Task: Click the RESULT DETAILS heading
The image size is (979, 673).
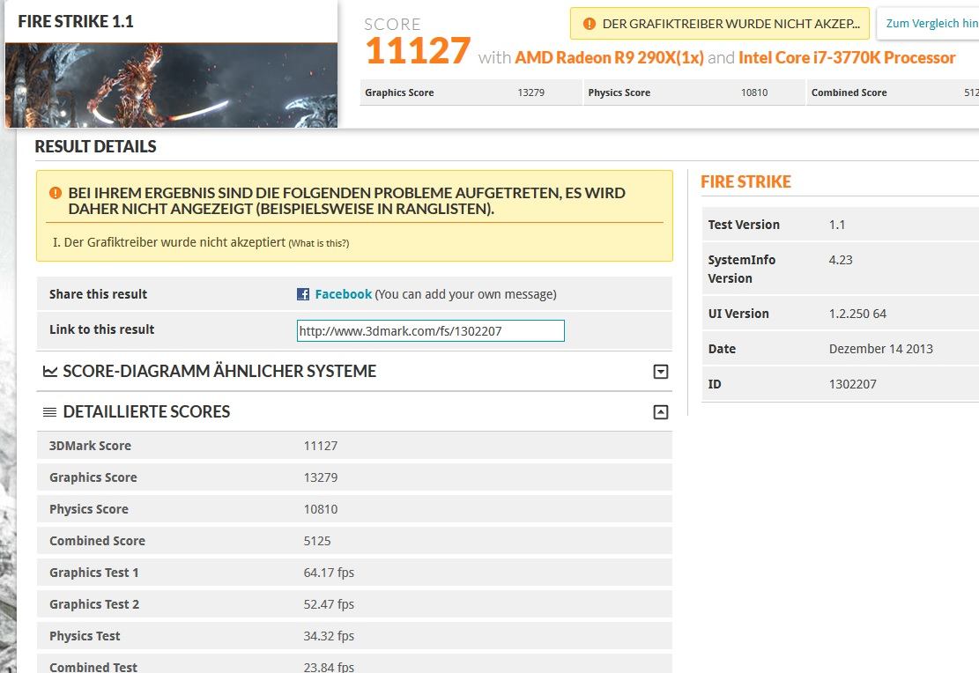Action: [x=95, y=147]
